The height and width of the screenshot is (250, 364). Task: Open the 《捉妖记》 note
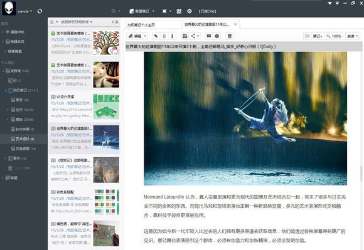point(84,170)
